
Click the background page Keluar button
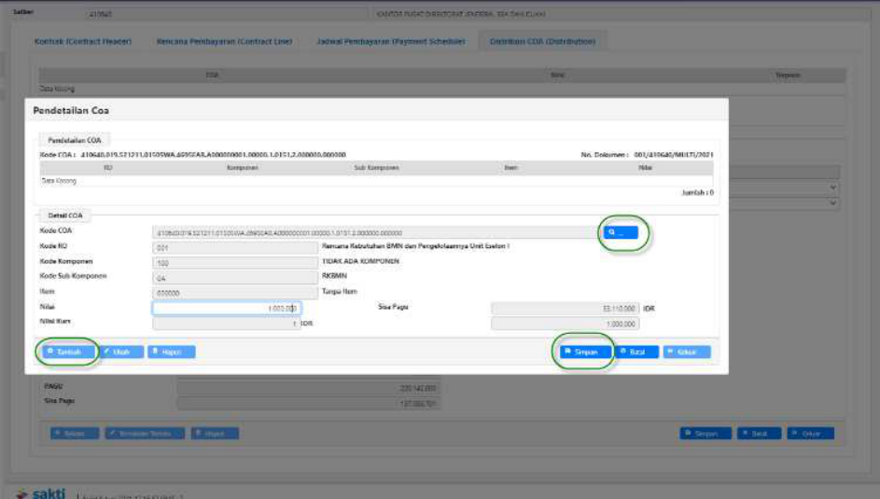click(x=810, y=434)
